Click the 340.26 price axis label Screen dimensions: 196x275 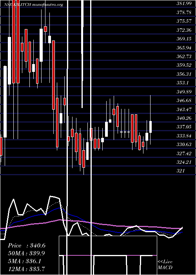pos(184,118)
